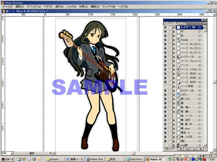Click the create new layer icon
The image size is (217, 162).
pos(194,149)
